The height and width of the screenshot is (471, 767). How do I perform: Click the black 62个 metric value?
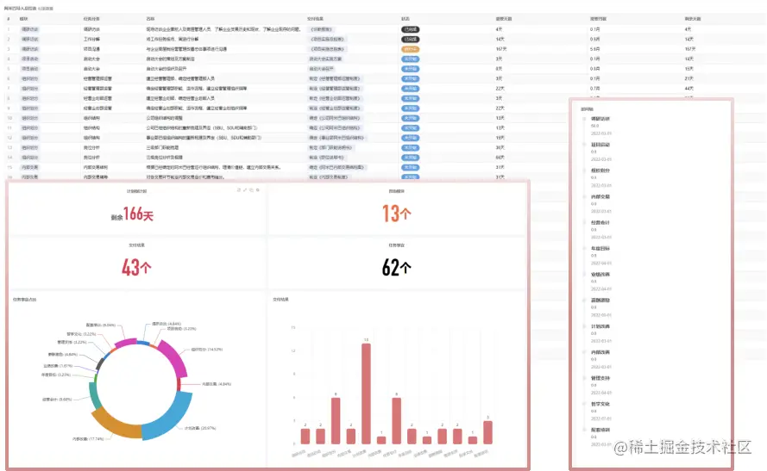tap(396, 268)
